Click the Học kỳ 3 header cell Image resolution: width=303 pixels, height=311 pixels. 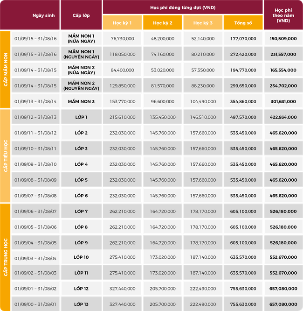coord(202,23)
